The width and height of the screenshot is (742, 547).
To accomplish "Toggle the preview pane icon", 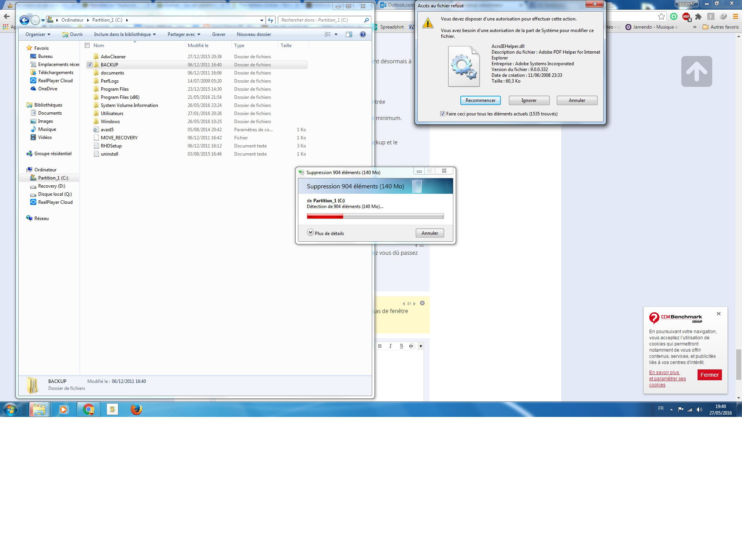I will (x=349, y=34).
